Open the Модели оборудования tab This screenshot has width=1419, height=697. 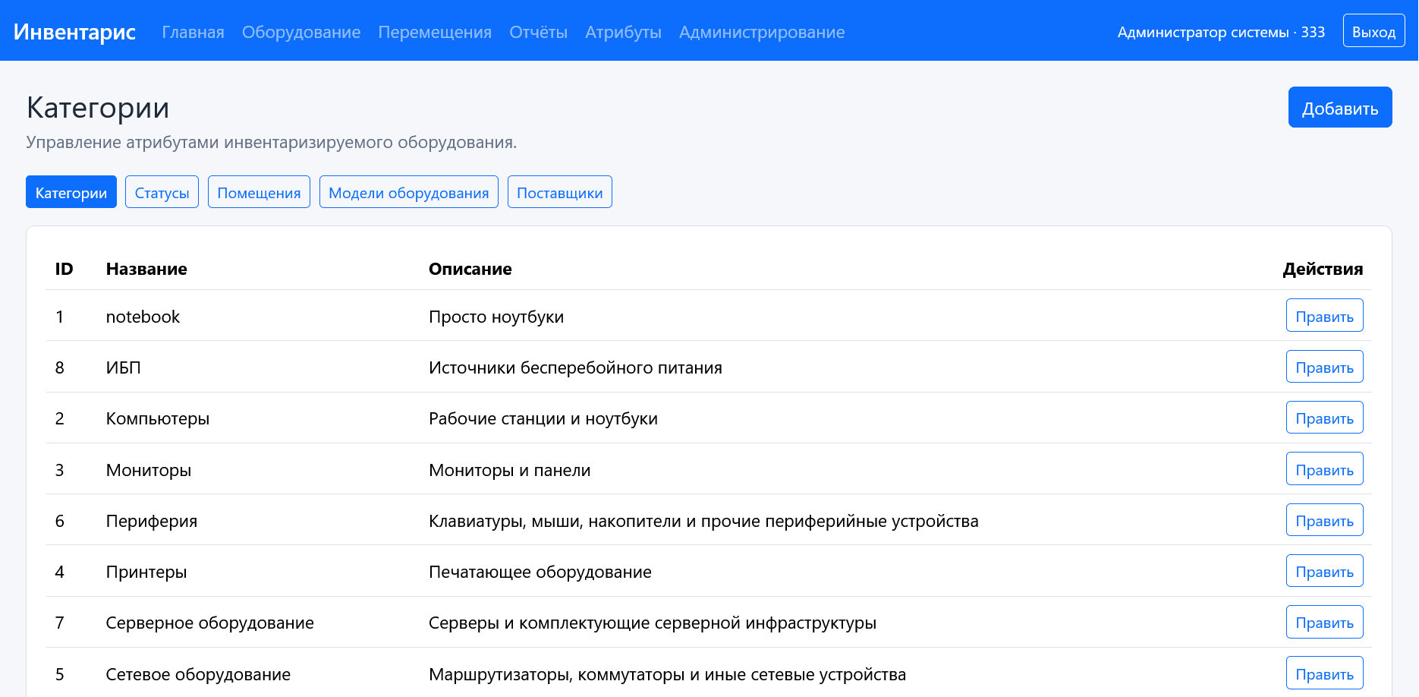coord(408,192)
